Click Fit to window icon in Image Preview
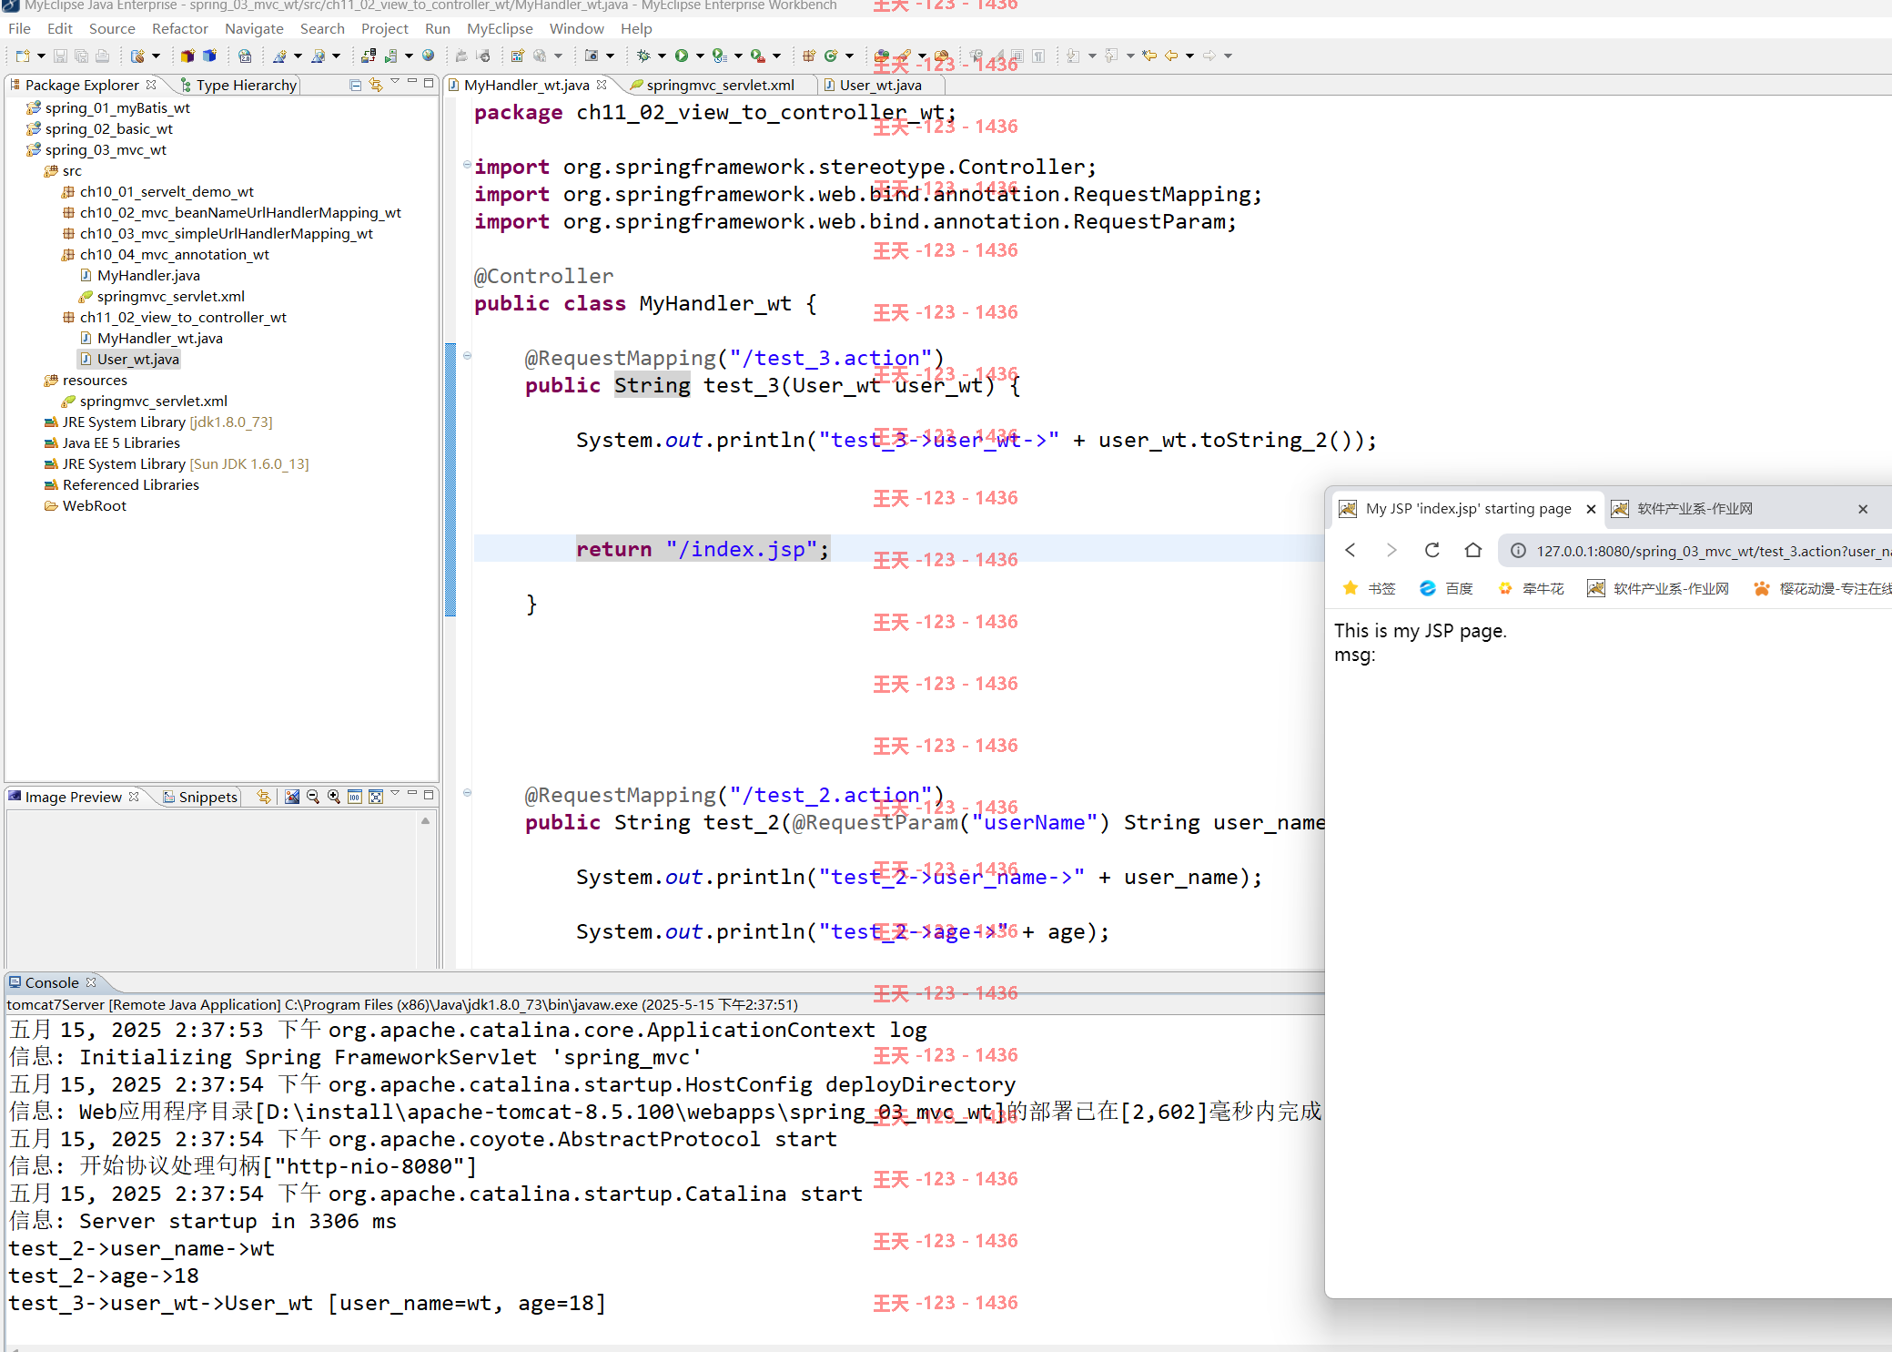This screenshot has width=1892, height=1352. point(376,797)
